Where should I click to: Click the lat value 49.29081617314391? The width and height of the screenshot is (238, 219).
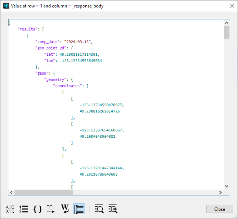pos(79,55)
